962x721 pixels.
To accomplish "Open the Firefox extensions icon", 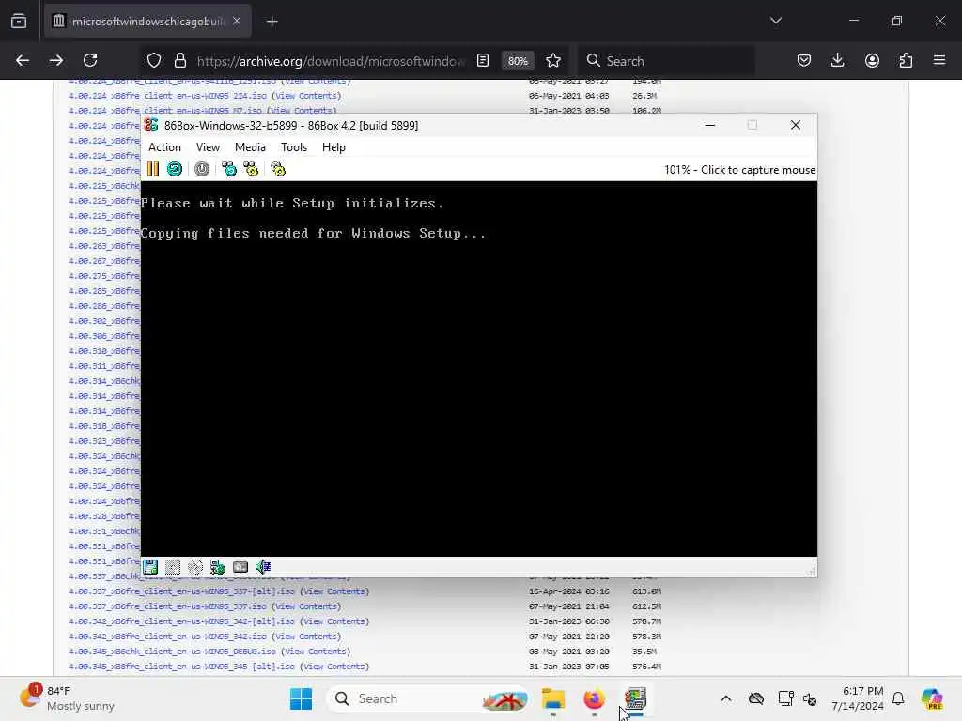I will click(x=906, y=60).
